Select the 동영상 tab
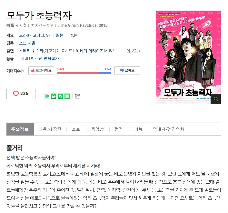Screen dimensions: 228x213 [x=97, y=129]
